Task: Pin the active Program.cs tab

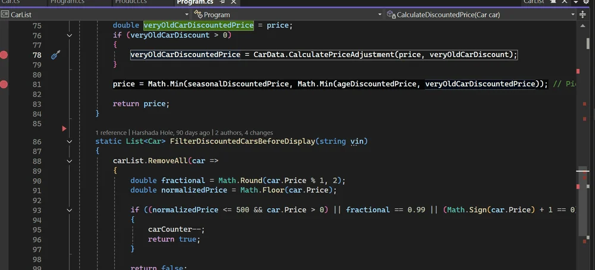Action: coord(223,2)
